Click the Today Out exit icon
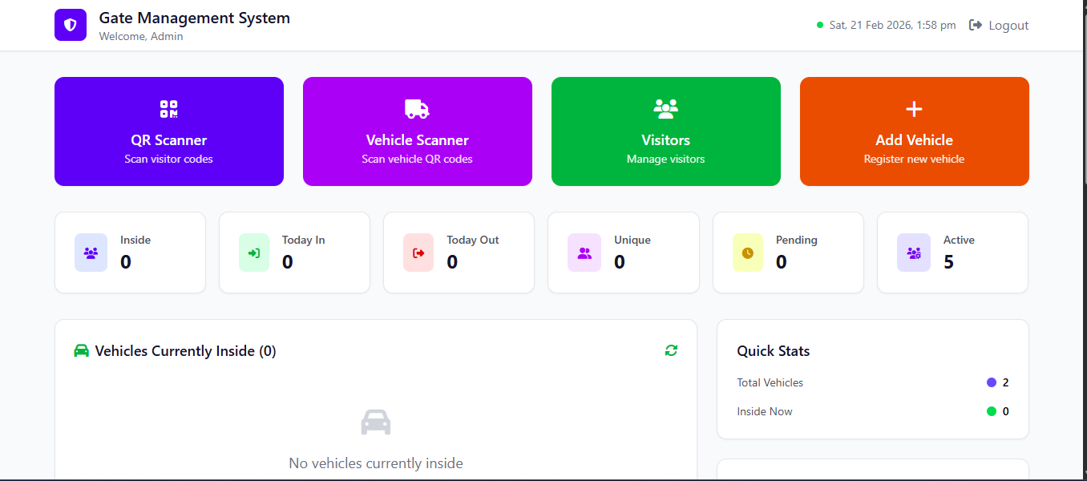The height and width of the screenshot is (481, 1087). tap(418, 253)
